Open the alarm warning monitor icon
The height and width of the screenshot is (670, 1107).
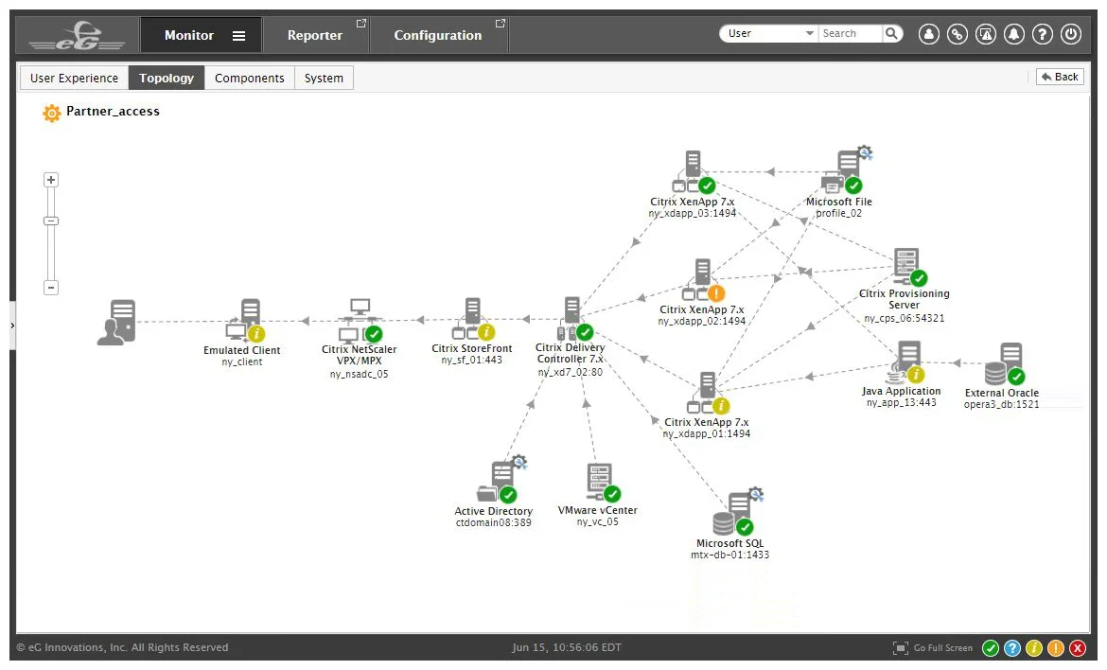[986, 34]
